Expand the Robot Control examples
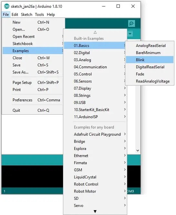Screen dimensions: 176x215 [95, 184]
